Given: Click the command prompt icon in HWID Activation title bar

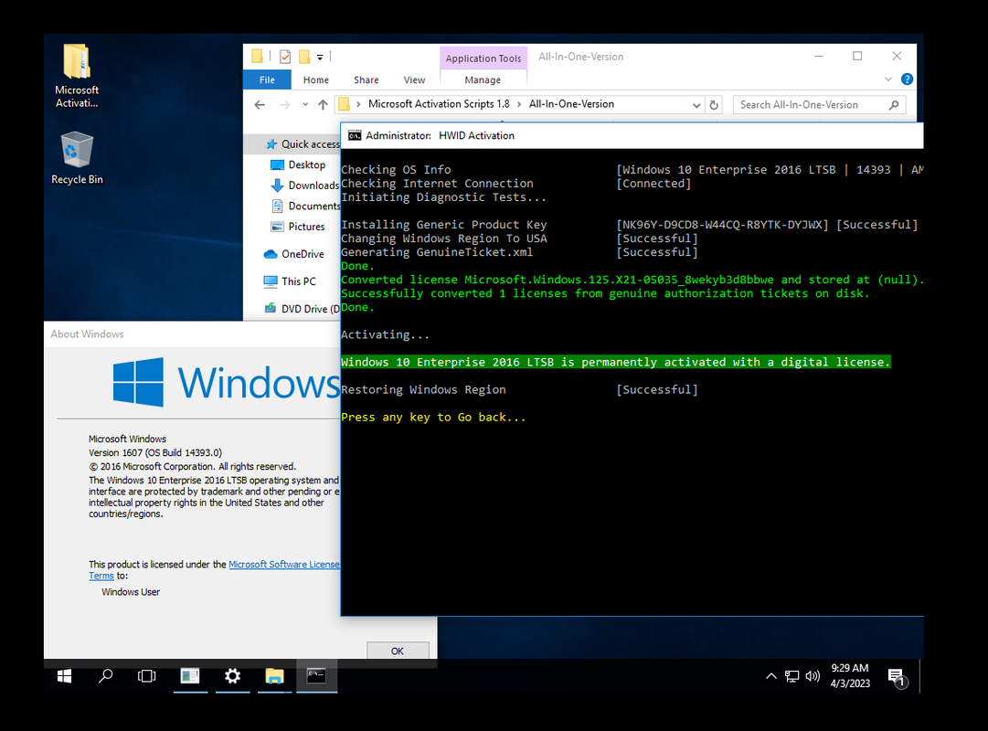Looking at the screenshot, I should coord(355,135).
